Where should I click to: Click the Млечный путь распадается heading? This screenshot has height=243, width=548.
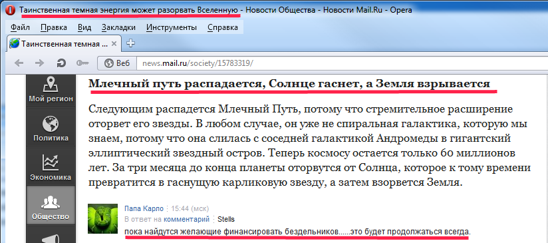point(289,84)
